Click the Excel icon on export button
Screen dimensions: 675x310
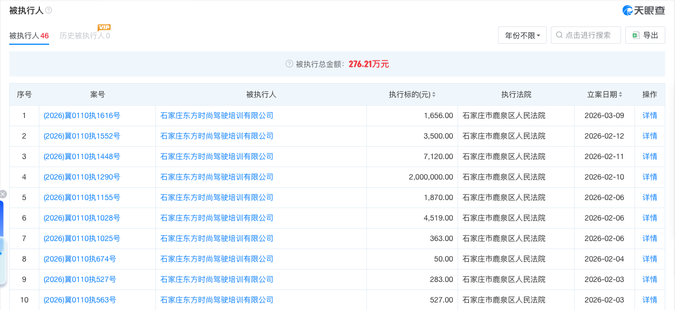pos(636,35)
